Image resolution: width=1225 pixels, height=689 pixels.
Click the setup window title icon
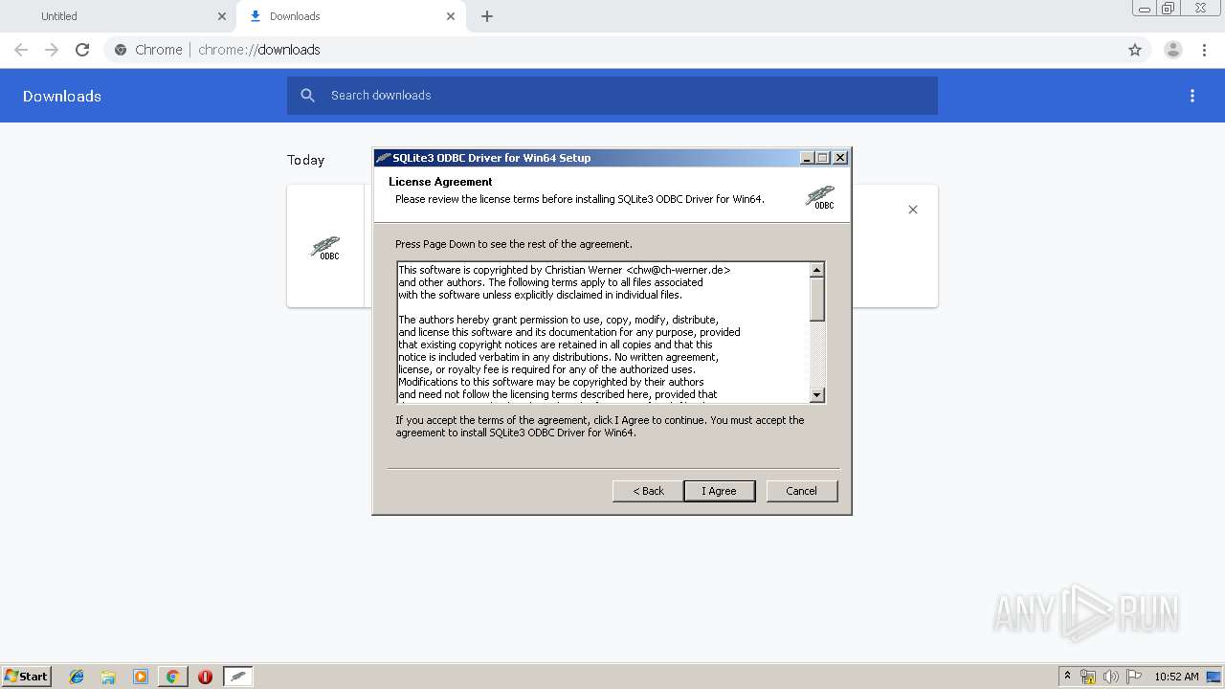click(383, 158)
